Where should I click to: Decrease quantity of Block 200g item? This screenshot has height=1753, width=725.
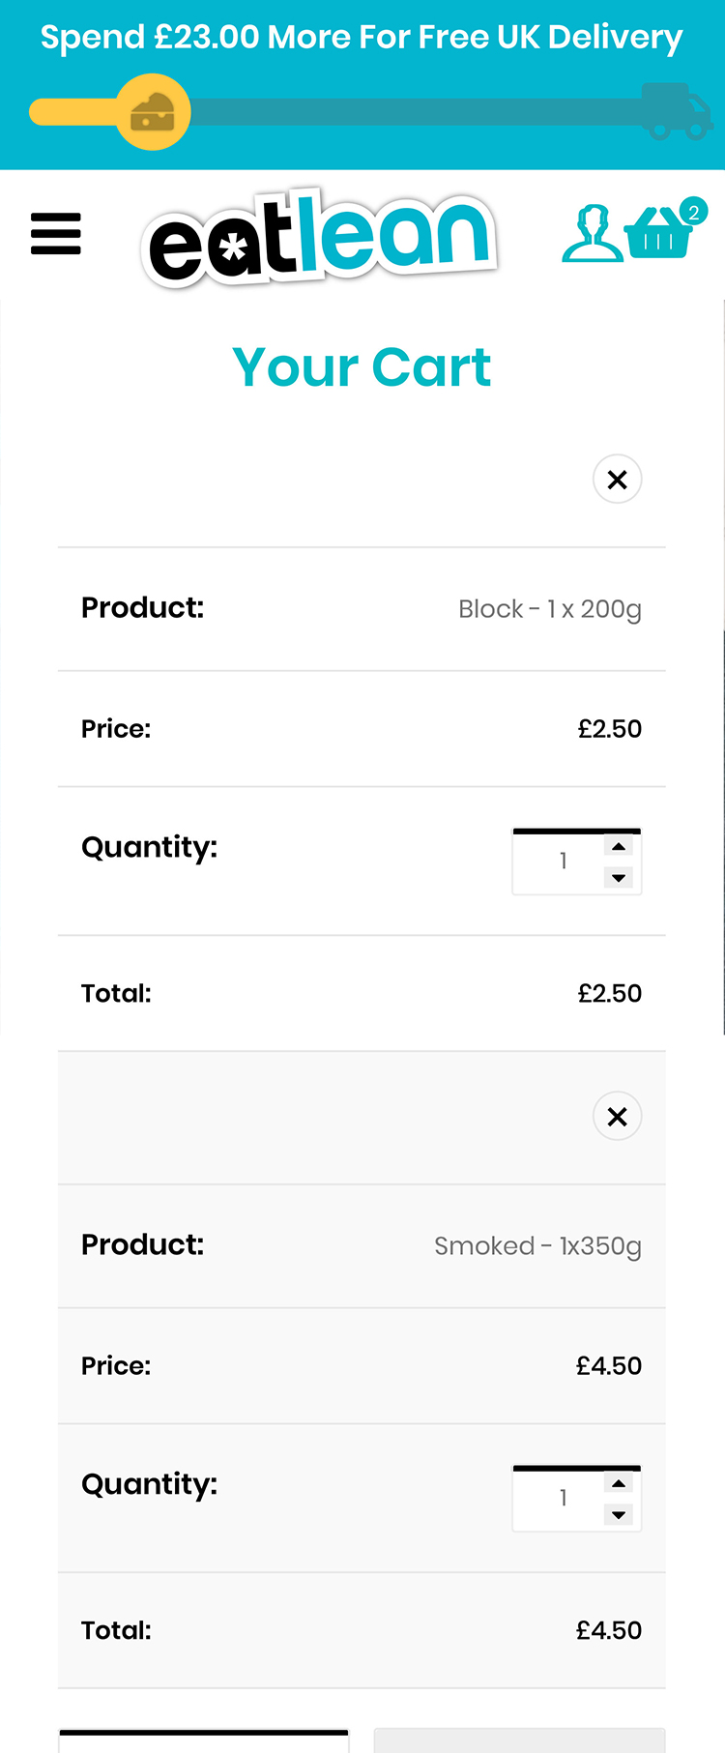(x=619, y=878)
